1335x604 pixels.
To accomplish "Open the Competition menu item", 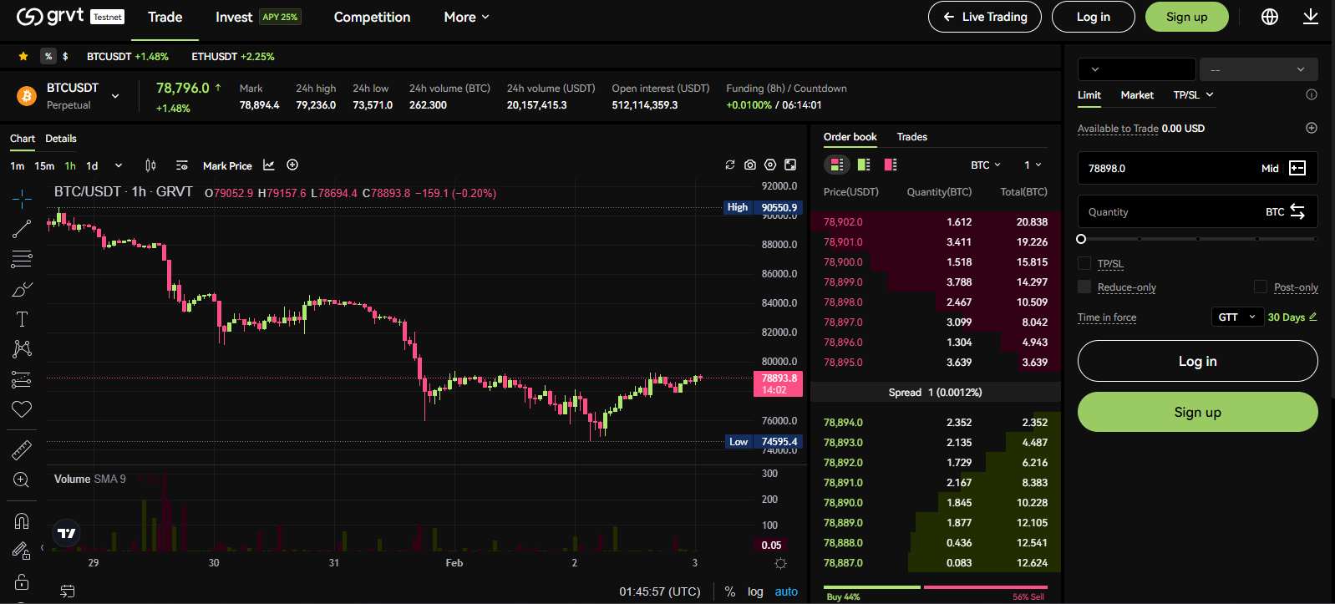I will click(372, 17).
